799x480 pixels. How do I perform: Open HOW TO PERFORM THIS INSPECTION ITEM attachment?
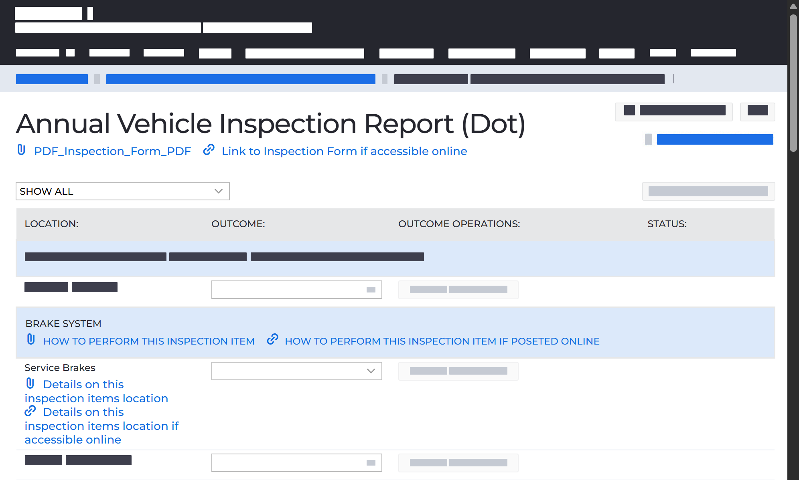(x=149, y=341)
